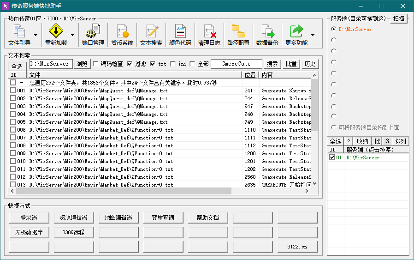Sort results by the 位置 column header
The image size is (414, 260).
click(x=250, y=75)
